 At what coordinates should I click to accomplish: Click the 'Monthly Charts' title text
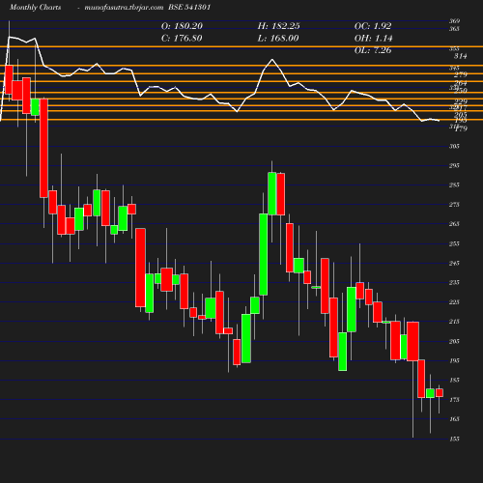click(36, 7)
